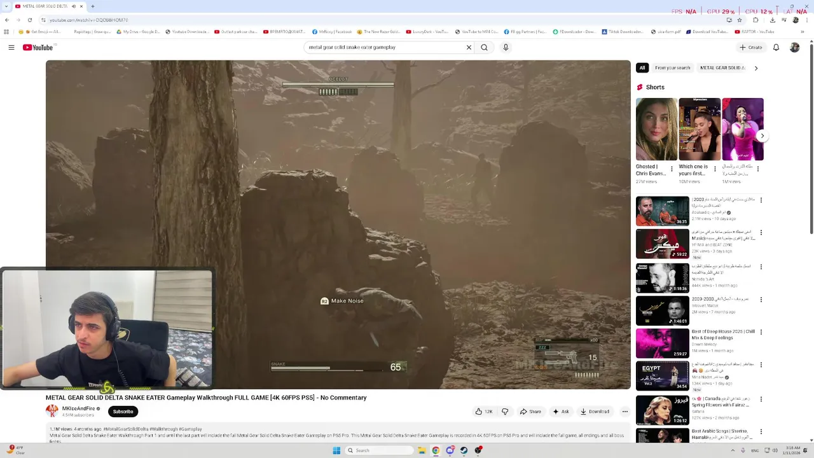
Task: Open the YouTube hamburger guide menu
Action: point(11,47)
